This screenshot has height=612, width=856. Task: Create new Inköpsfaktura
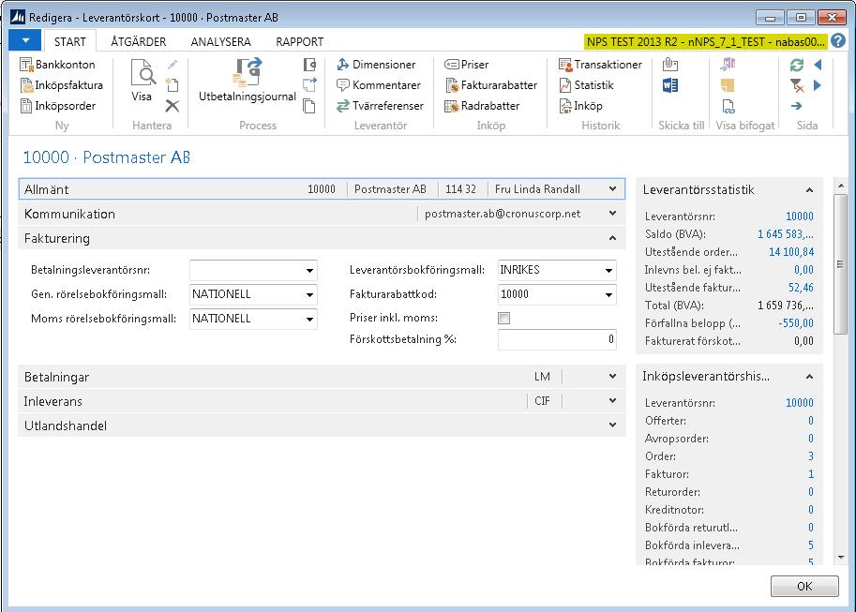(x=61, y=85)
